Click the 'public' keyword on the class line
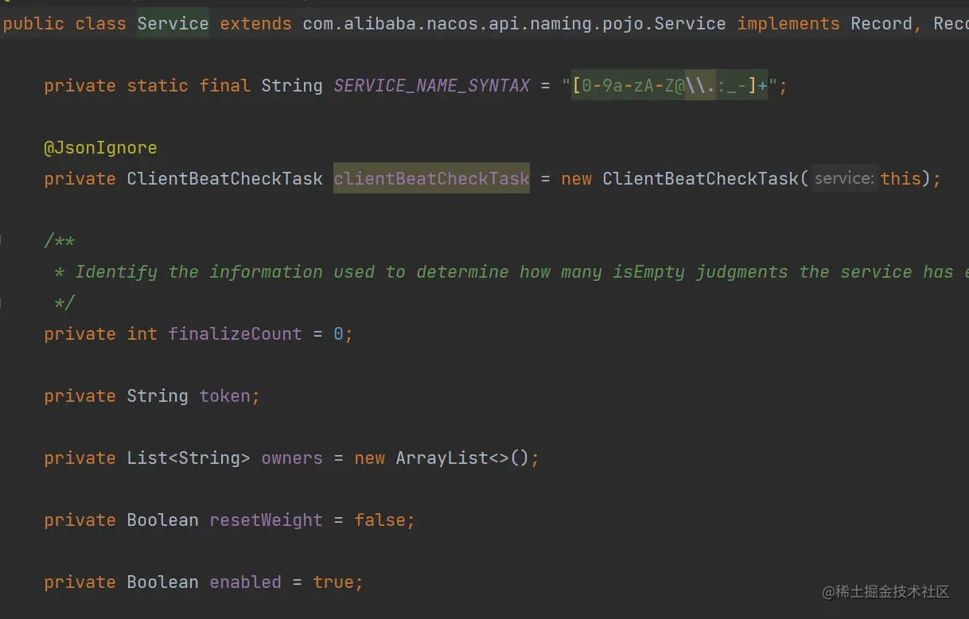Viewport: 969px width, 619px height. (x=34, y=24)
